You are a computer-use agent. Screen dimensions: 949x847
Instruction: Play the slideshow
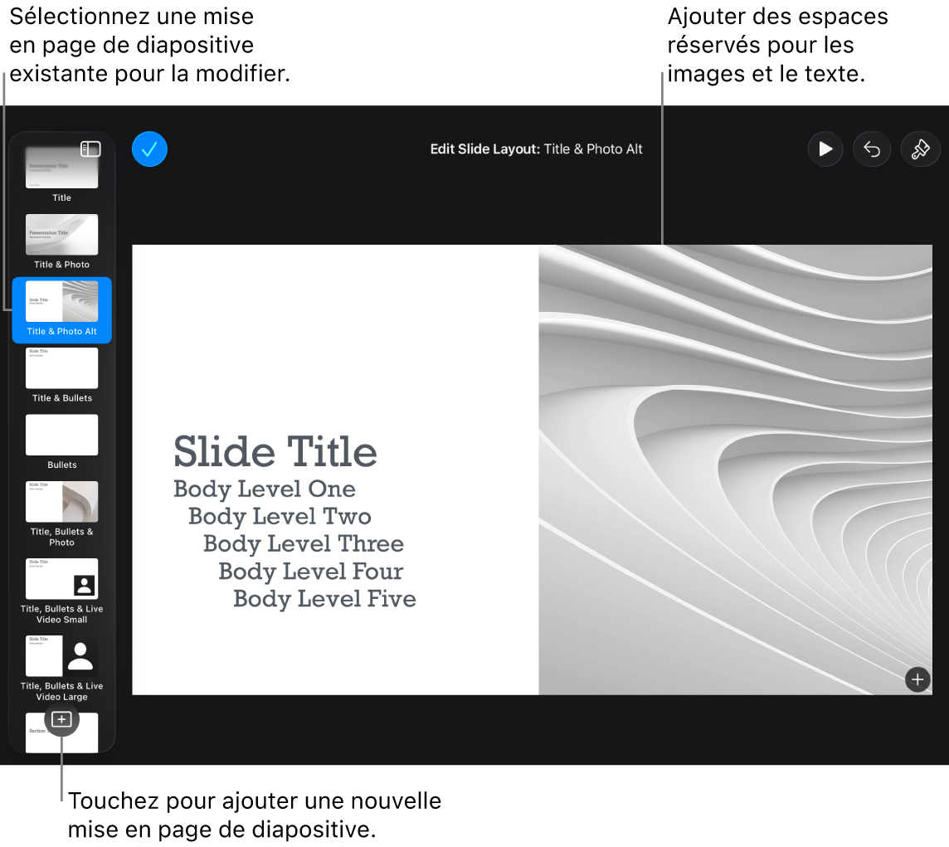(825, 149)
